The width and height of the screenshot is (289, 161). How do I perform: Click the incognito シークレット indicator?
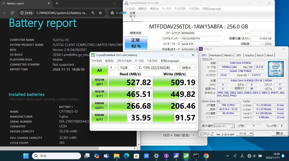click(116, 13)
